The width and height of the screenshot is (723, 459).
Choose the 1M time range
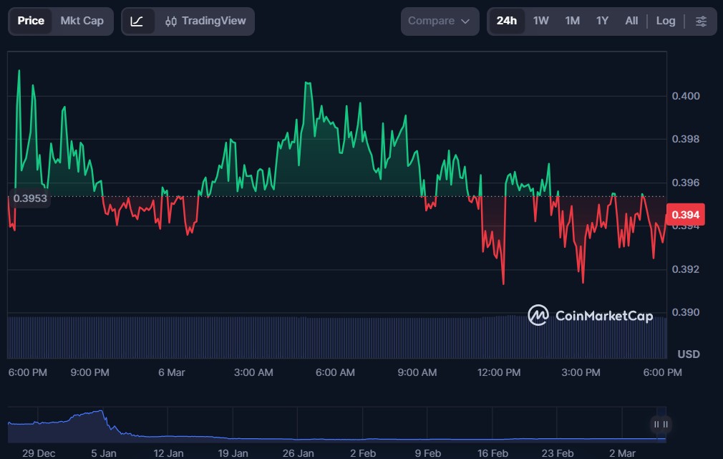point(572,21)
